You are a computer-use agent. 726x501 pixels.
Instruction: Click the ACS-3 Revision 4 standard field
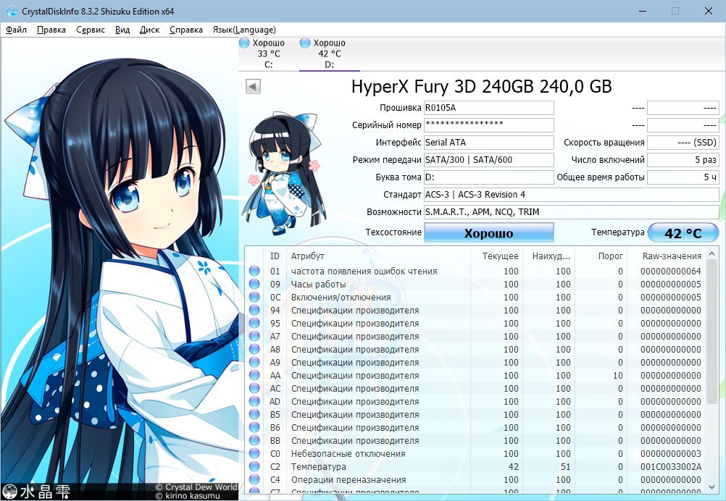pyautogui.click(x=572, y=195)
